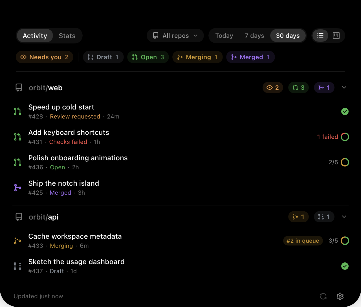
Task: Select the Today time range
Action: pyautogui.click(x=224, y=36)
